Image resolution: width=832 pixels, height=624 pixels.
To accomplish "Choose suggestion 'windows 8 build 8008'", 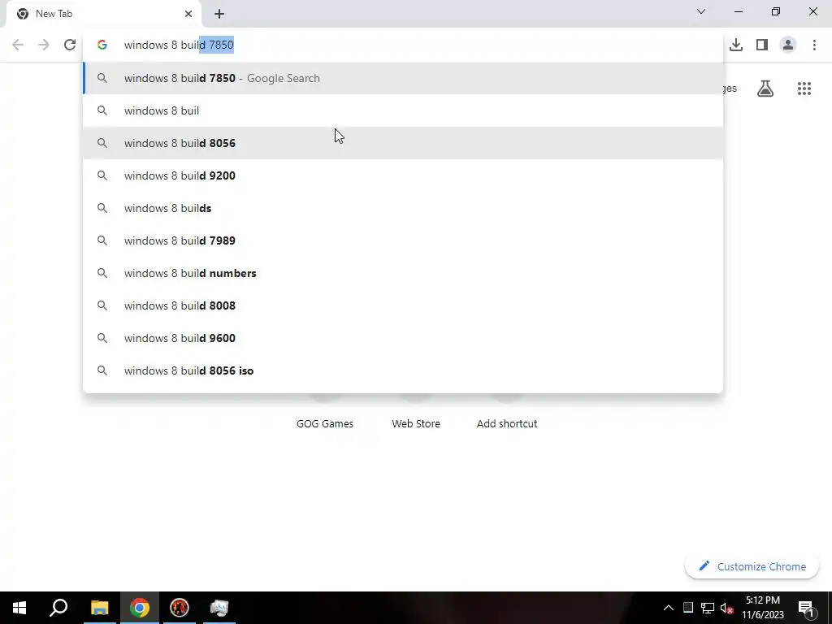I will tap(403, 305).
